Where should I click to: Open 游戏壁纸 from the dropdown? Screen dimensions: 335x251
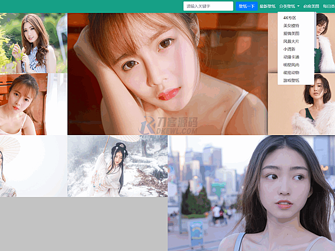(x=291, y=80)
